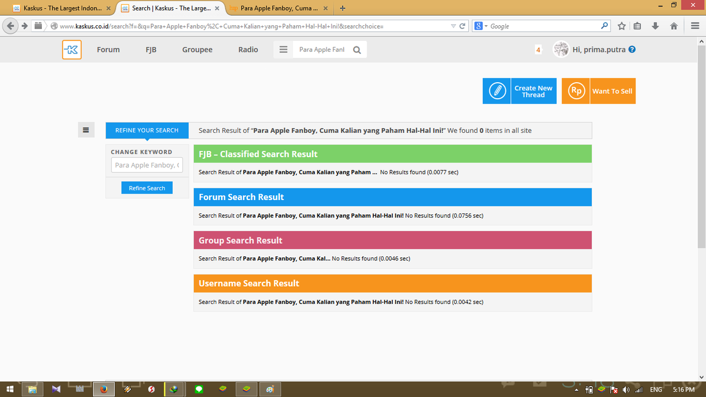Click the ENG language indicator
Screen dimensions: 706x397
656,389
